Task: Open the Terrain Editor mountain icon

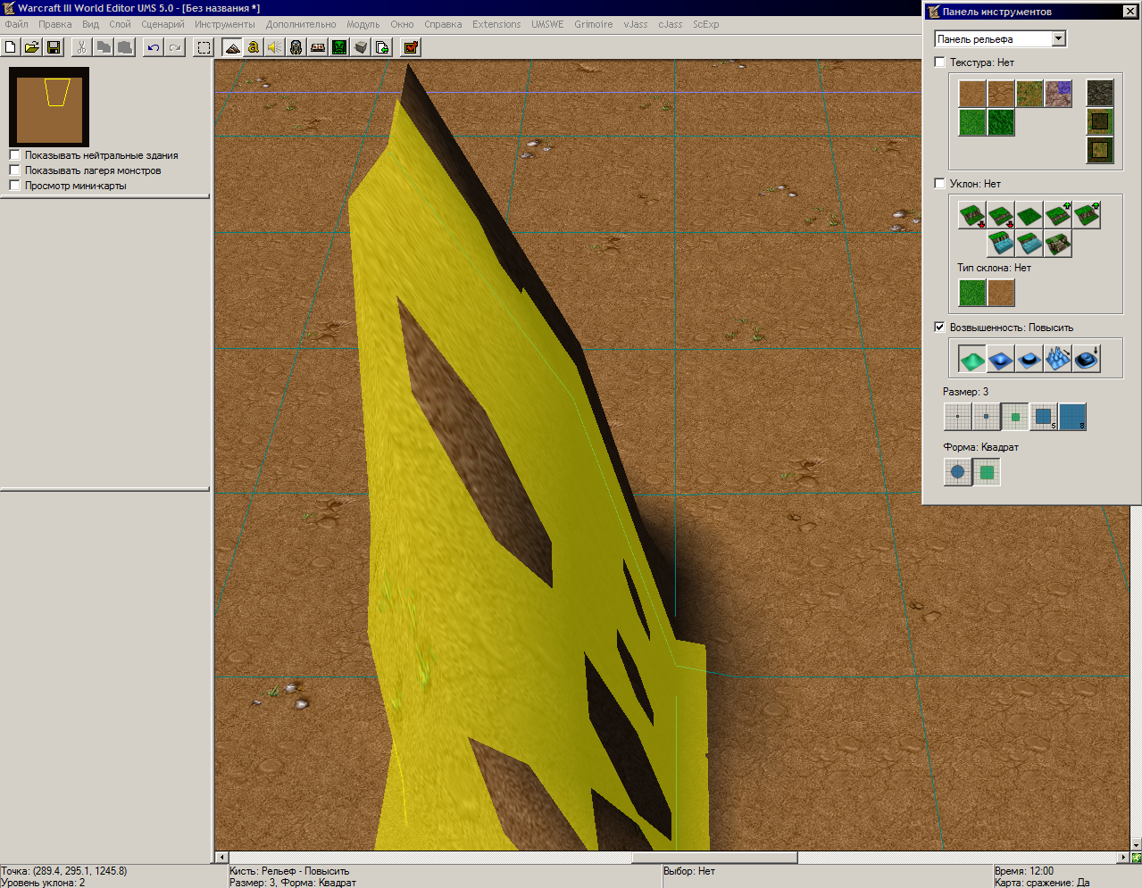Action: click(x=232, y=47)
